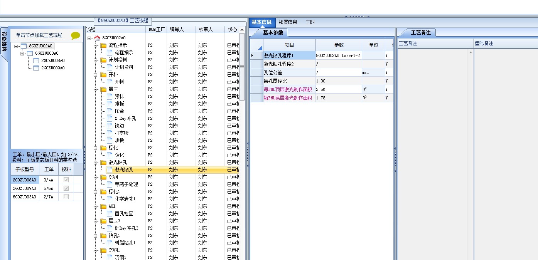Image resolution: width=538 pixels, height=260 pixels.
Task: Click the window icon of 2G0ZU009A0 tree node
Action: (36, 68)
